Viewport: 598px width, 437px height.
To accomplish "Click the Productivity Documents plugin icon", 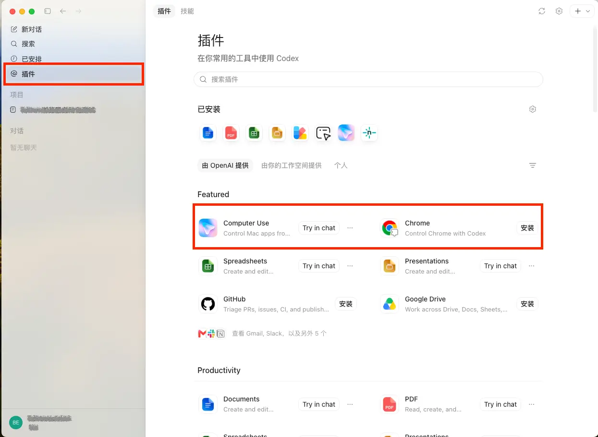I will pos(208,404).
